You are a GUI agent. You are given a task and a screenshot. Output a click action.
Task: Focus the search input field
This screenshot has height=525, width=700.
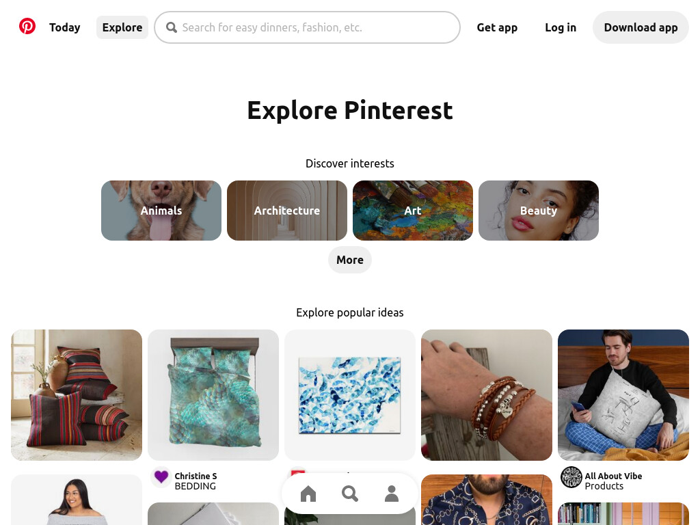(x=307, y=27)
